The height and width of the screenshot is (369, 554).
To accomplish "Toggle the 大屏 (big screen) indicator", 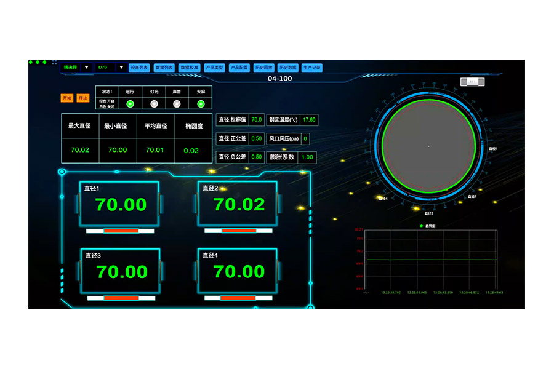I will pos(201,104).
